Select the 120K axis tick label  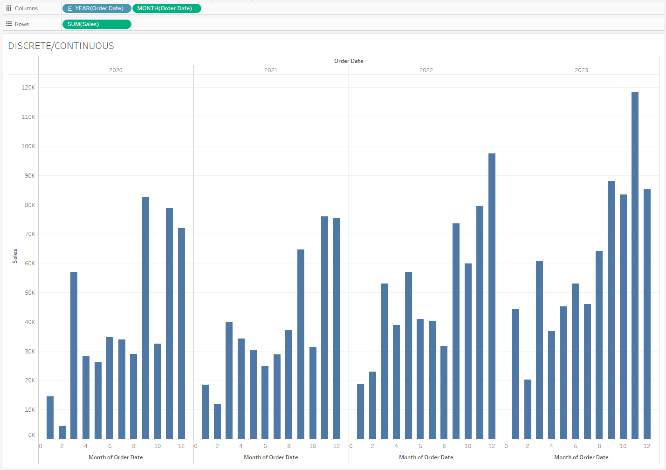pos(28,88)
